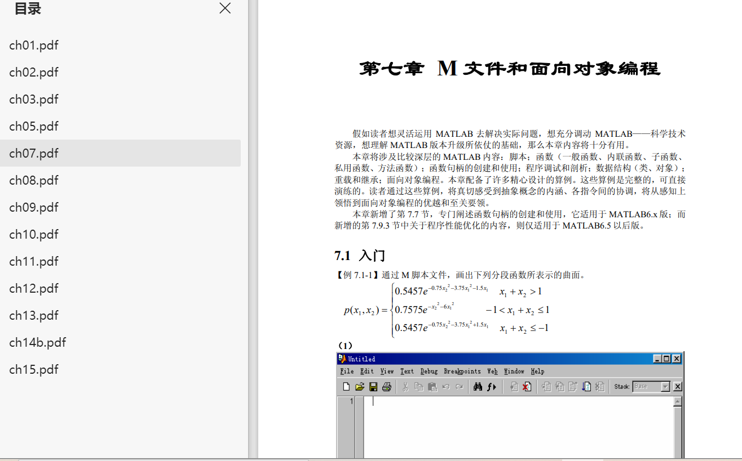
Task: Open the Debug menu in Untitled editor
Action: [x=429, y=372]
